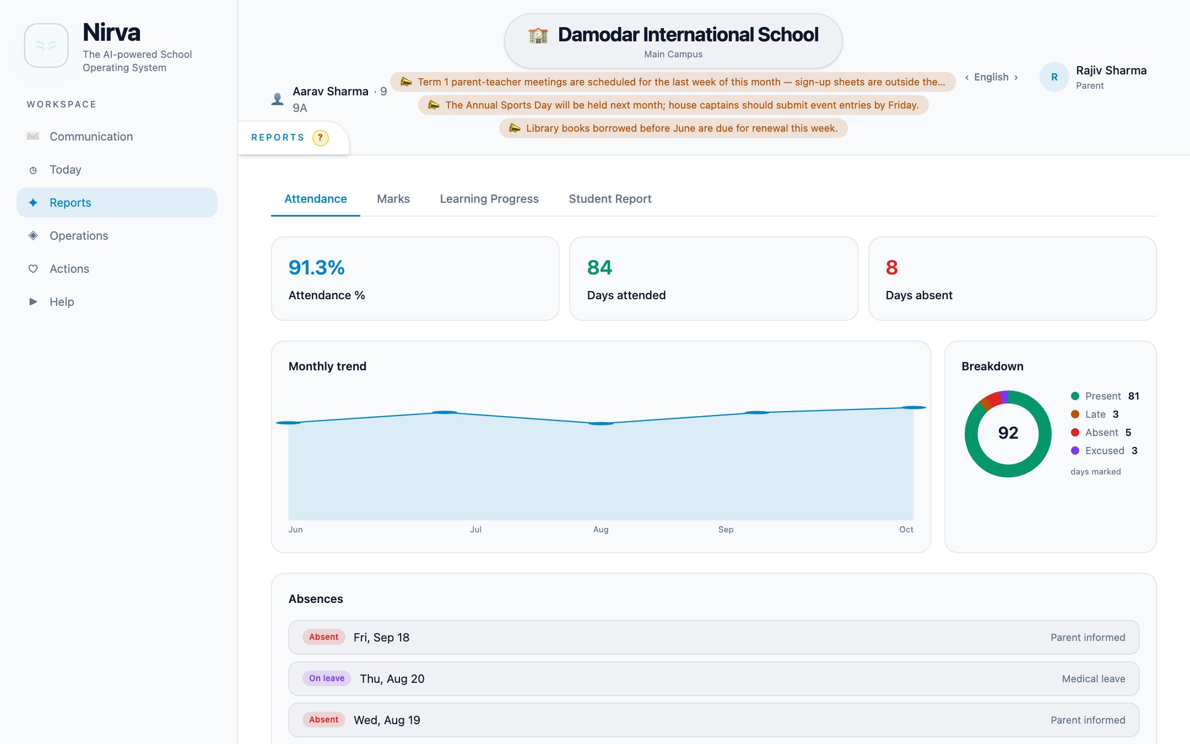Viewport: 1190px width, 744px height.
Task: Switch to next language with right chevron
Action: [1016, 77]
